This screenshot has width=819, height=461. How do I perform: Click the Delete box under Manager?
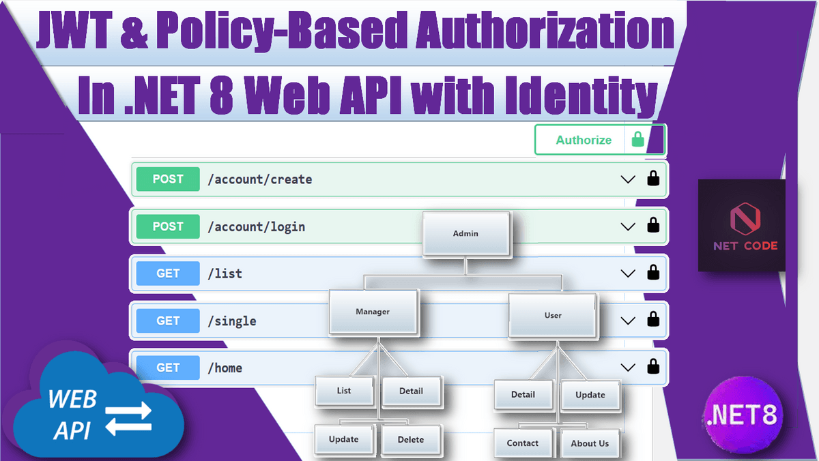pos(411,440)
